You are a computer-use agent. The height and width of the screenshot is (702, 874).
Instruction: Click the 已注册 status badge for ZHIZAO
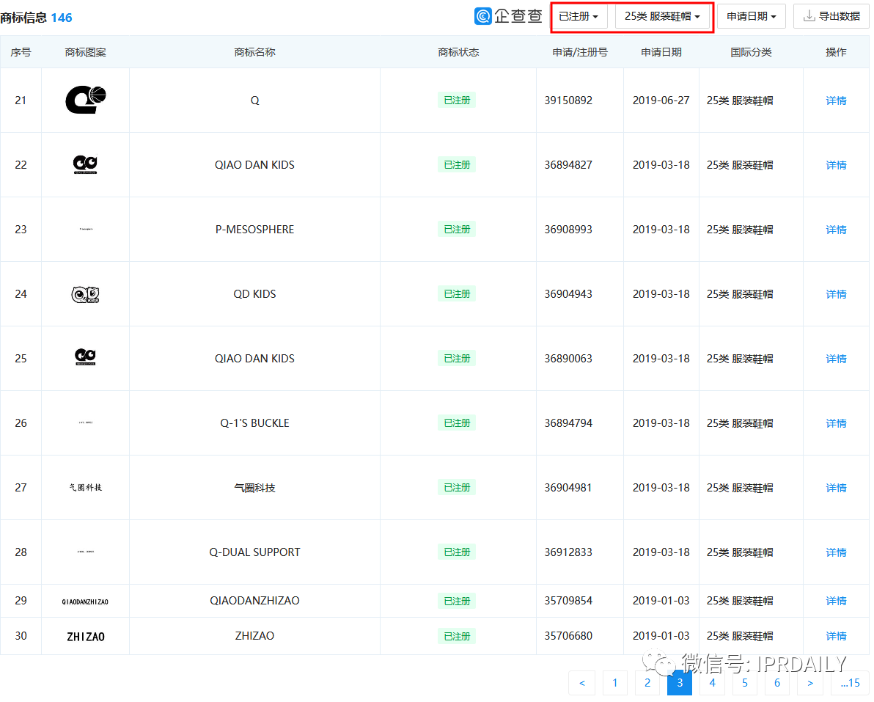pos(457,636)
